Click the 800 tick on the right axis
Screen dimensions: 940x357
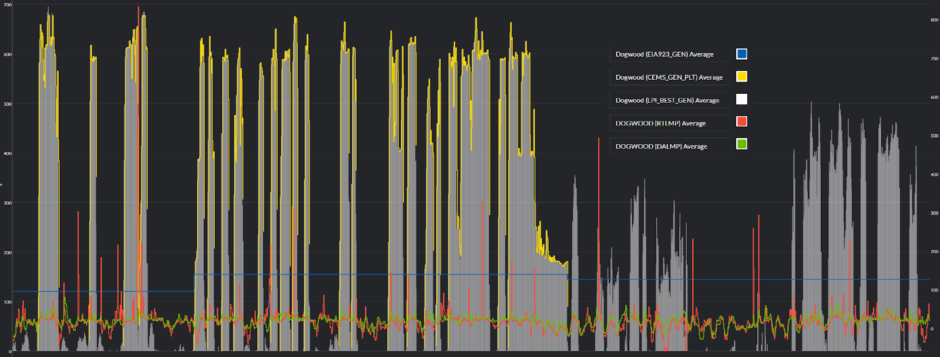pos(934,20)
